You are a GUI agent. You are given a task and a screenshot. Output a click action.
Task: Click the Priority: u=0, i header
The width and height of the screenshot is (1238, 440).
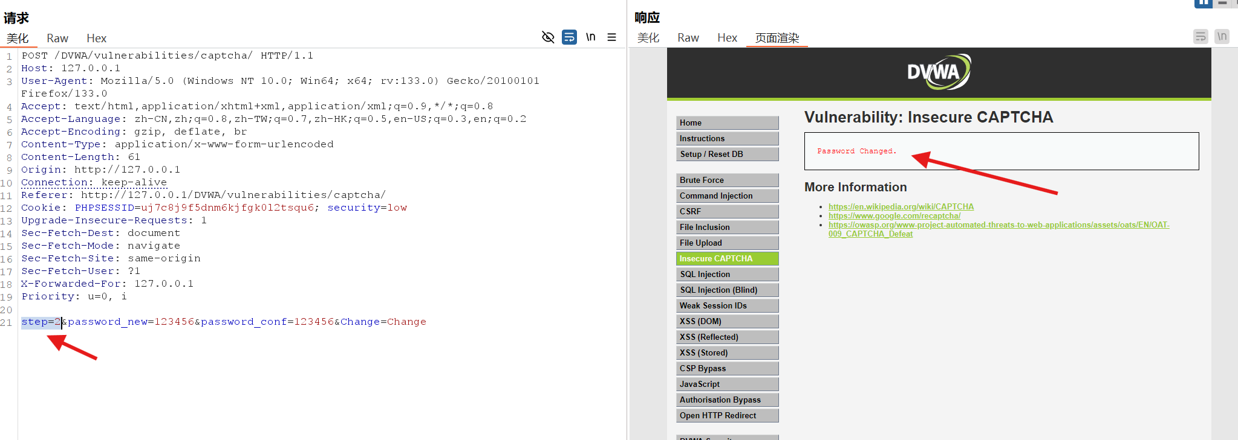pyautogui.click(x=74, y=296)
